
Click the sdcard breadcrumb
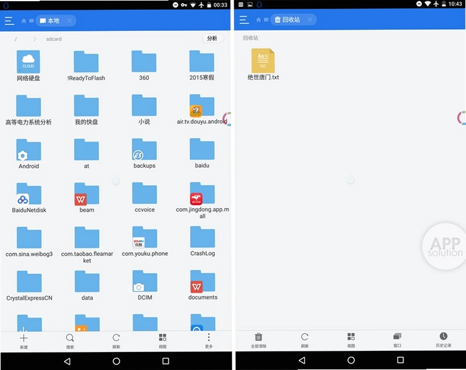tap(54, 39)
